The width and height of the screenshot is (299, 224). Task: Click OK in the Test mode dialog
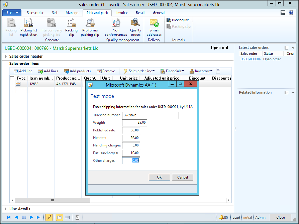[x=159, y=177]
